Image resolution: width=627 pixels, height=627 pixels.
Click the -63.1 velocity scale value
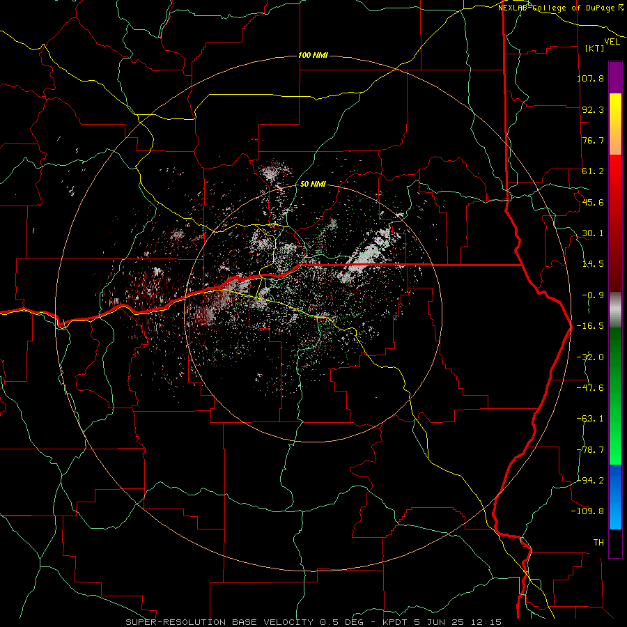click(x=590, y=419)
